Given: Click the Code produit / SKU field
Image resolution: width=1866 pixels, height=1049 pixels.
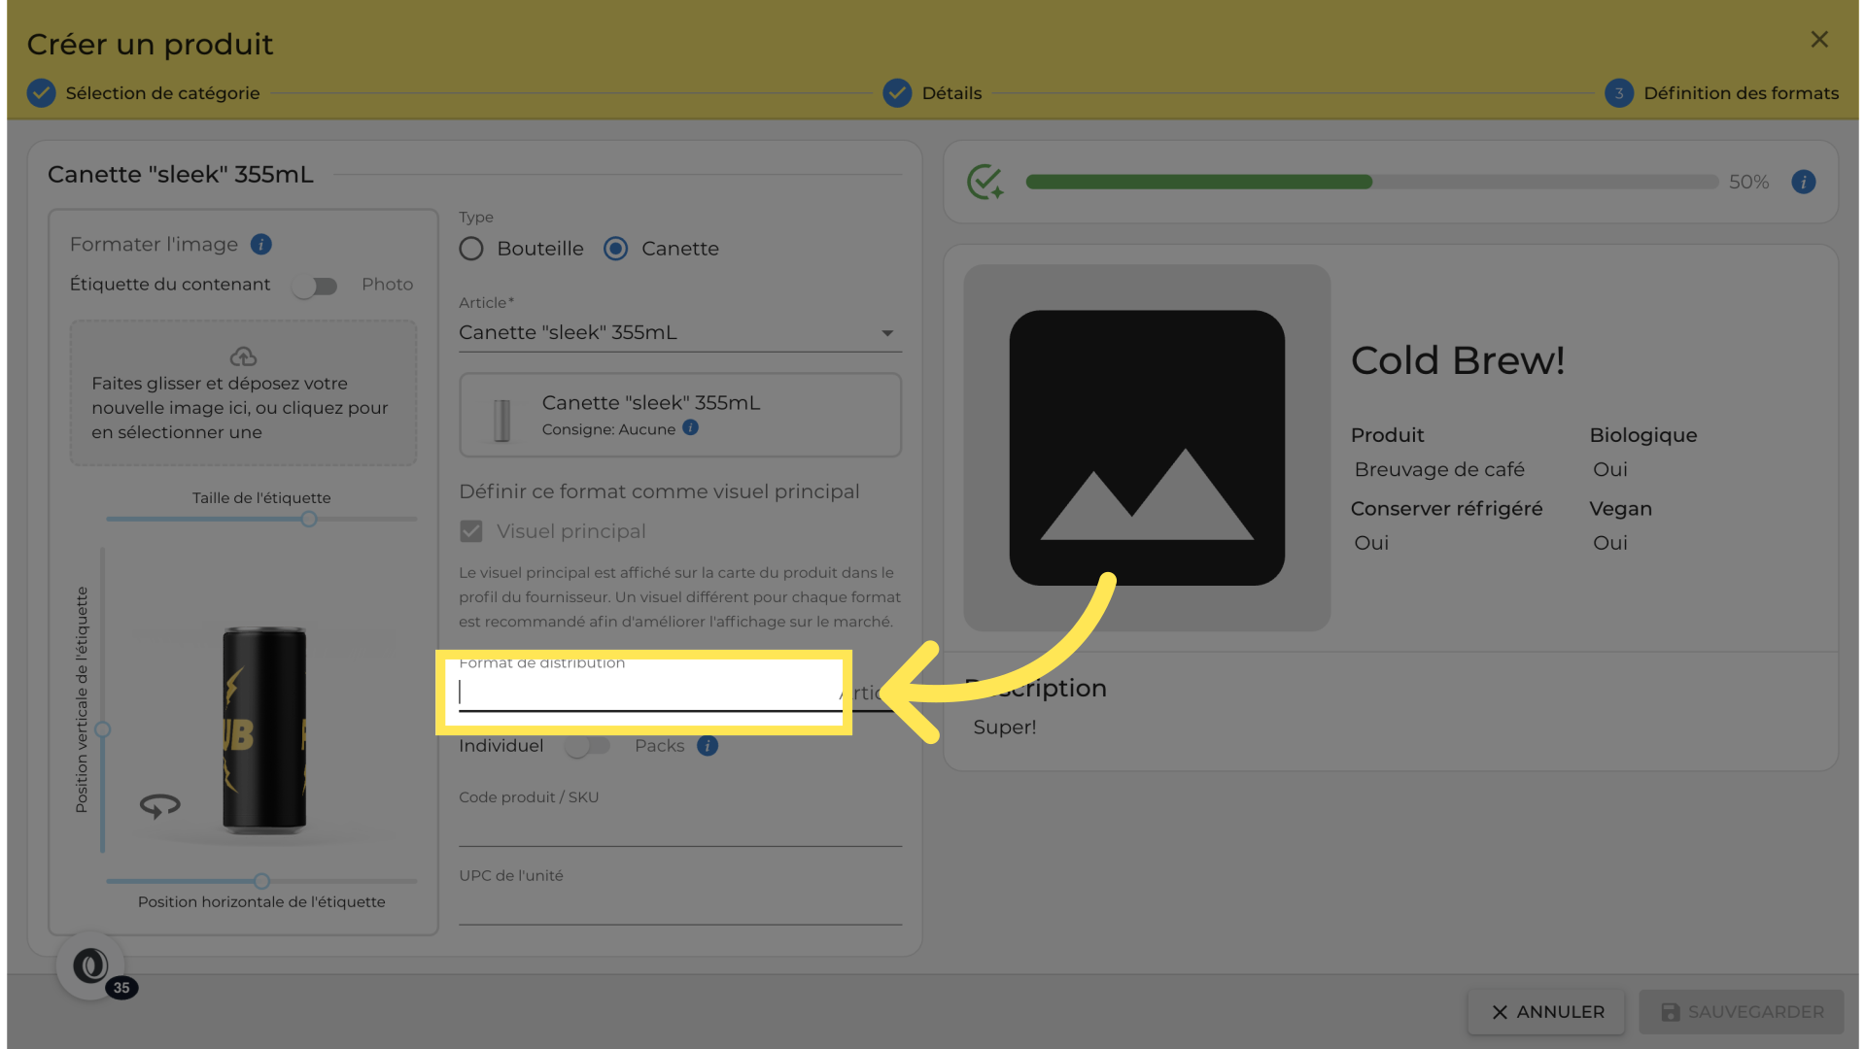Looking at the screenshot, I should coord(680,828).
